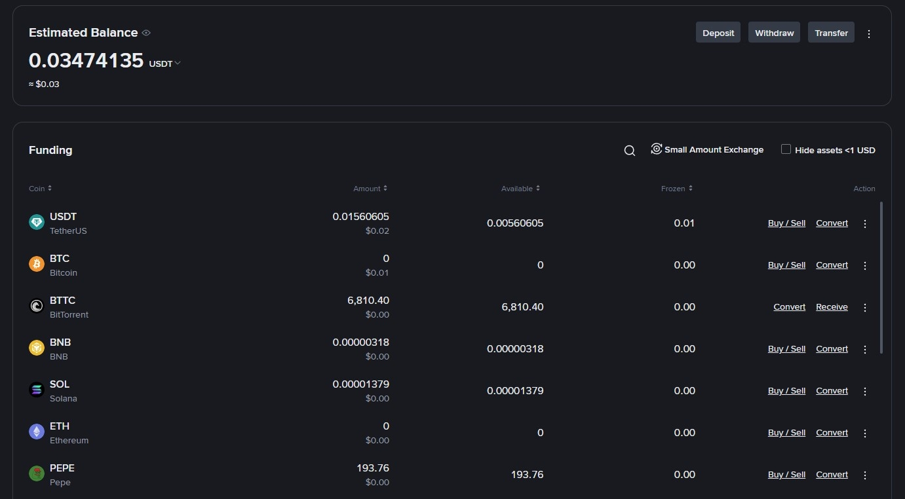Open Small Amount Exchange link text

714,150
